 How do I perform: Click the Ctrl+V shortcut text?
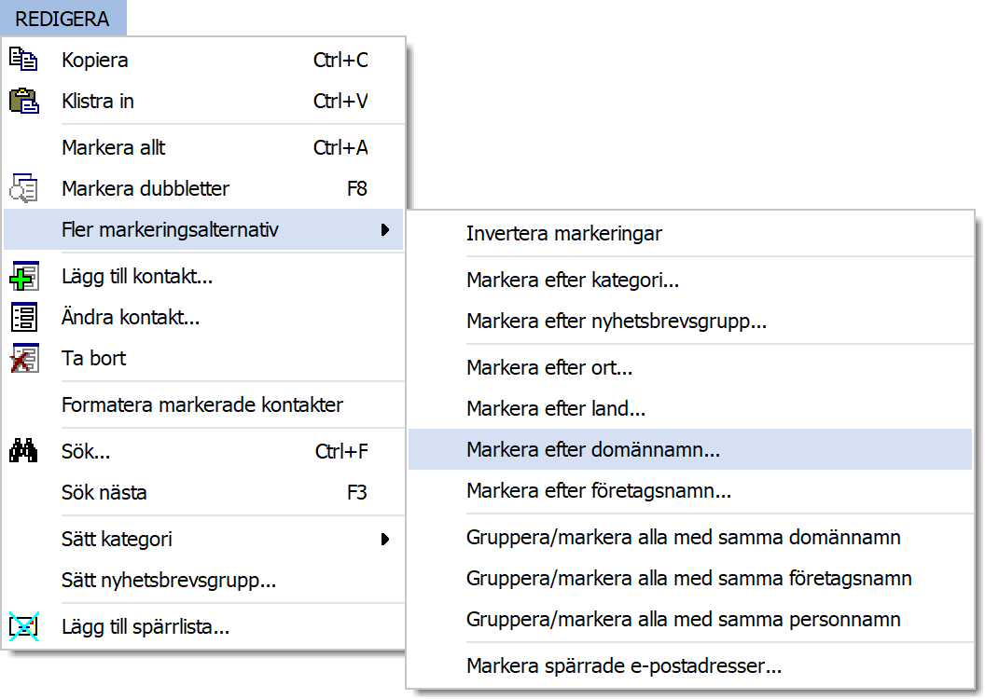[x=340, y=101]
